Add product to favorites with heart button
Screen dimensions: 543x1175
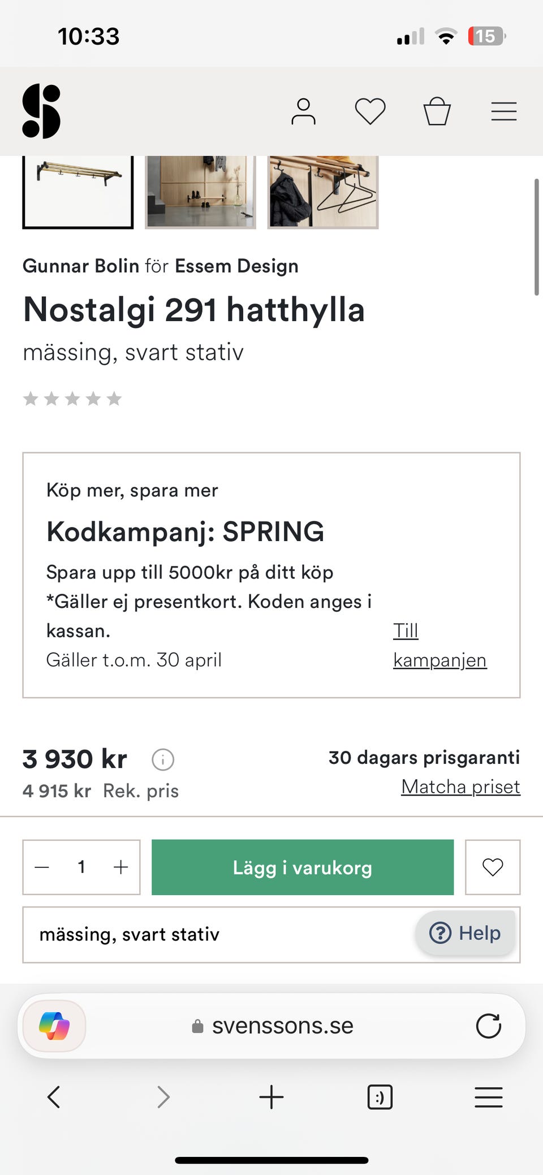pos(492,867)
